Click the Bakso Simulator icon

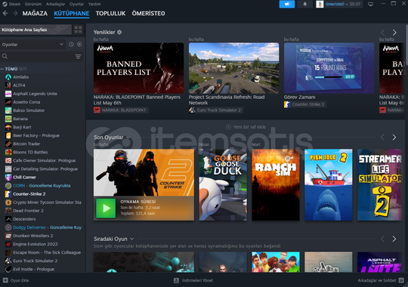[8, 110]
